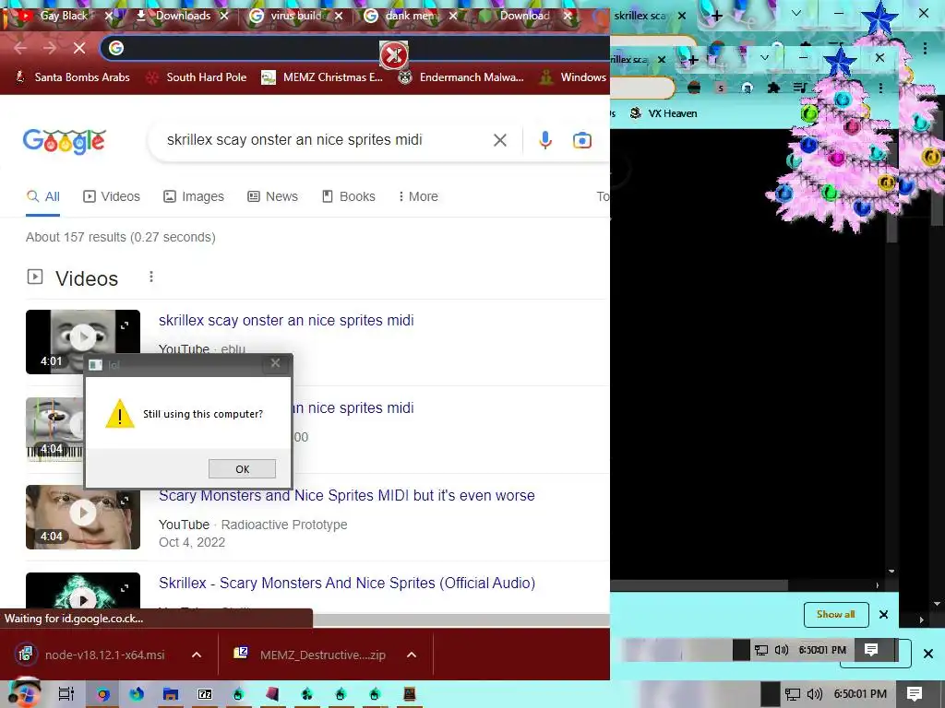Open extensions puzzle icon in right window
Viewport: 945px width, 708px height.
click(773, 88)
